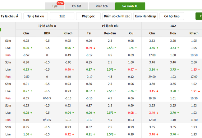The height and width of the screenshot is (138, 202).
Task: Switch to the Chi tiết tab
Action: [x=77, y=6]
